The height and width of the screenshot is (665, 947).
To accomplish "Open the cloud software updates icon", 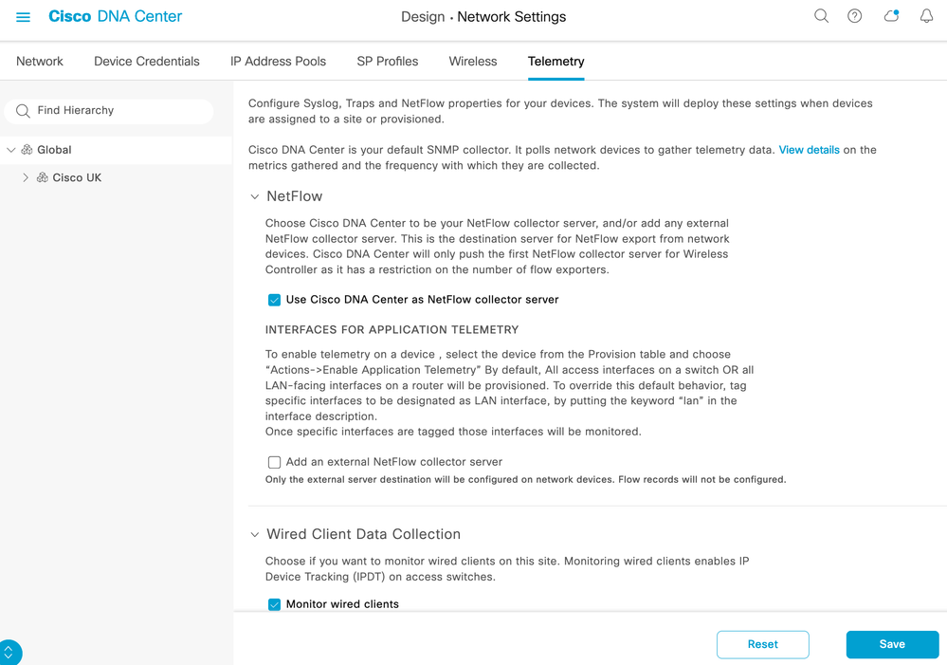I will tap(891, 16).
